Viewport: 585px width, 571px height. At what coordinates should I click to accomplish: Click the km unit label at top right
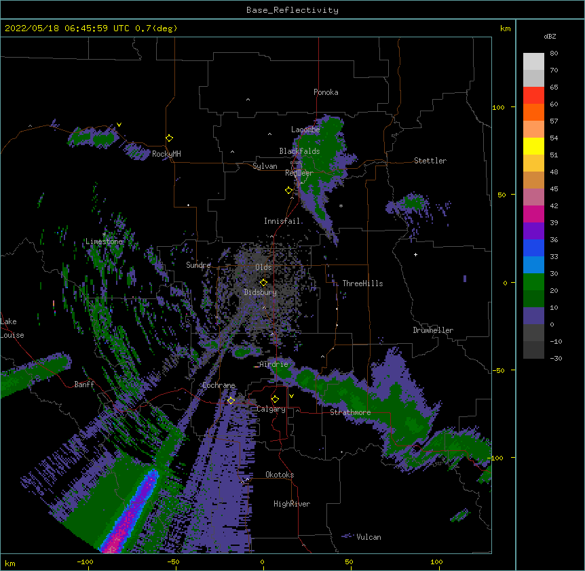[506, 28]
